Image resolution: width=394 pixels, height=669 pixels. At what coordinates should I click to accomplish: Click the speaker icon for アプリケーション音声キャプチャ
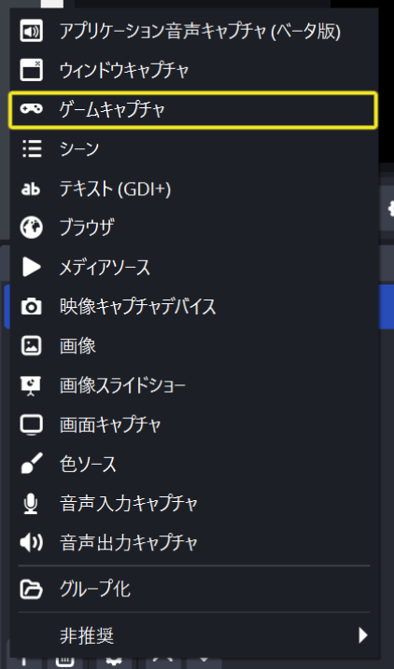pyautogui.click(x=31, y=31)
